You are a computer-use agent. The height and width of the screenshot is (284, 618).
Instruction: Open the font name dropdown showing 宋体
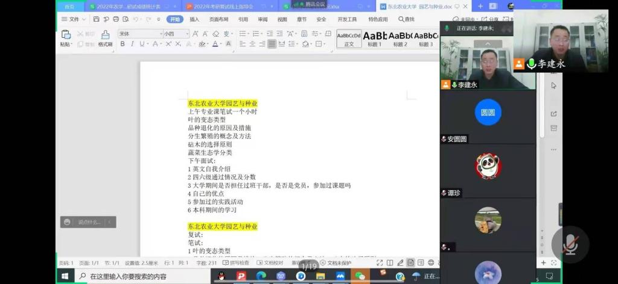(x=140, y=34)
